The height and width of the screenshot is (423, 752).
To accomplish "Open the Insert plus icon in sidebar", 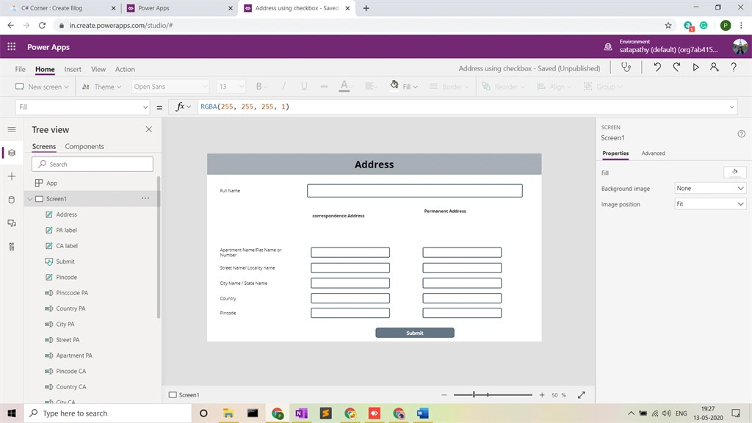I will 12,176.
